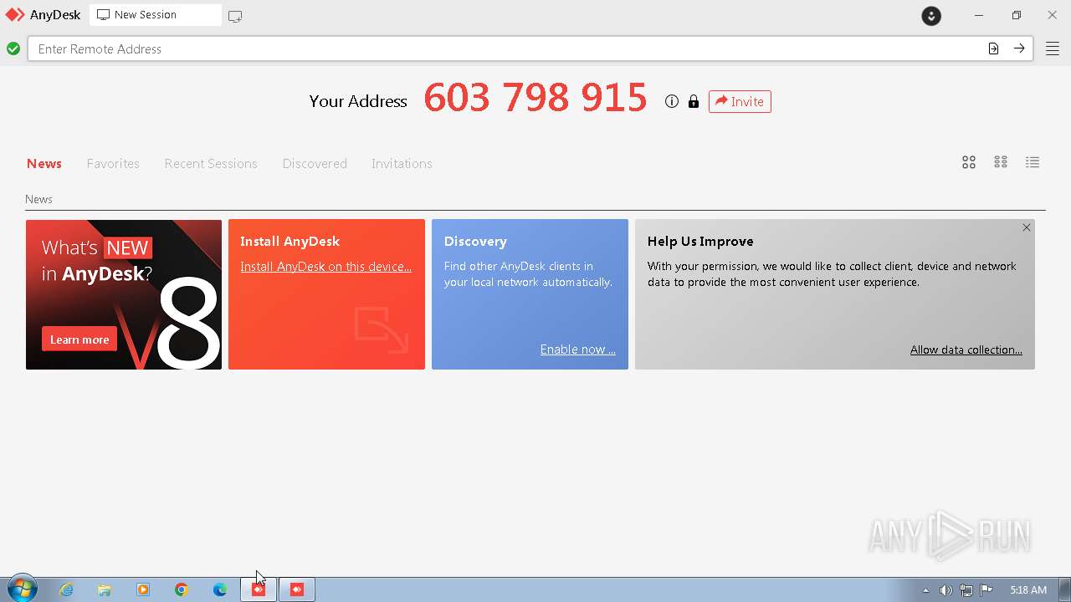Open the What's NEW in AnyDesk v8 card

124,294
